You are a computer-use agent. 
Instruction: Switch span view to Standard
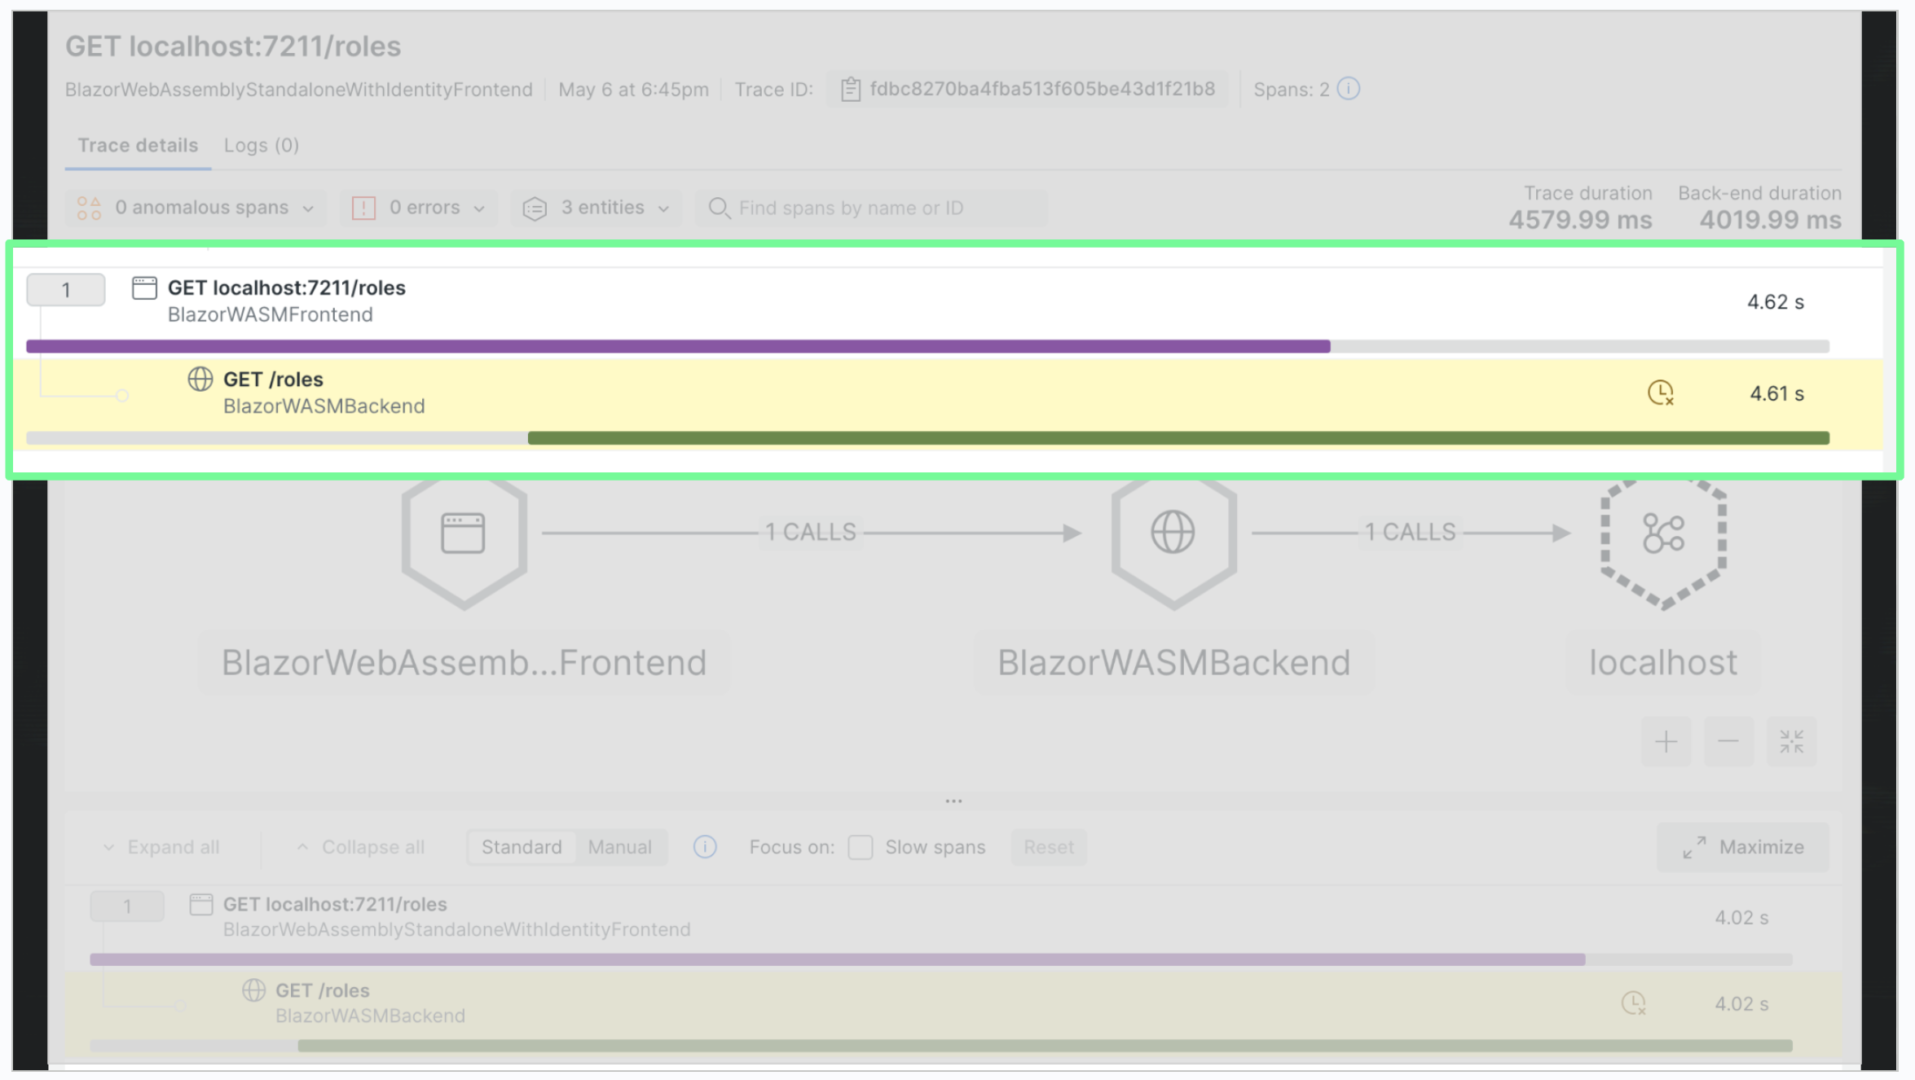(x=522, y=847)
